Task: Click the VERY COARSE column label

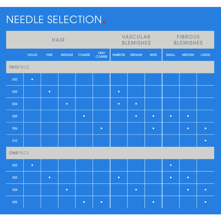Action: coord(101,55)
